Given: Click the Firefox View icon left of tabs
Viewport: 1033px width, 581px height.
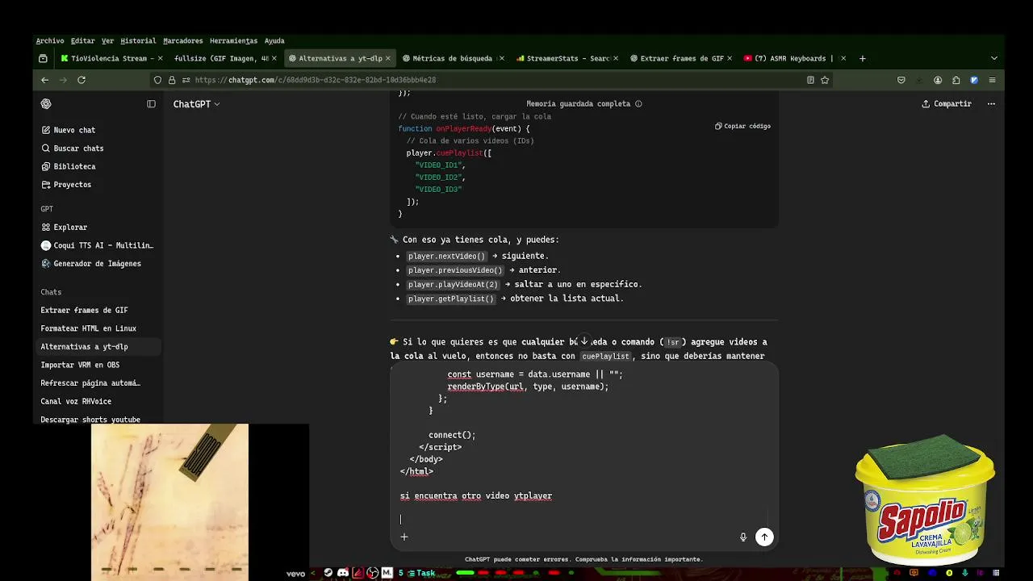Looking at the screenshot, I should pyautogui.click(x=43, y=58).
